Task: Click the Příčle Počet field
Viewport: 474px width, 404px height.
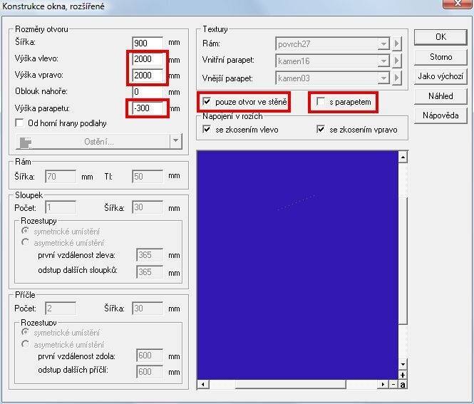Action: (61, 309)
